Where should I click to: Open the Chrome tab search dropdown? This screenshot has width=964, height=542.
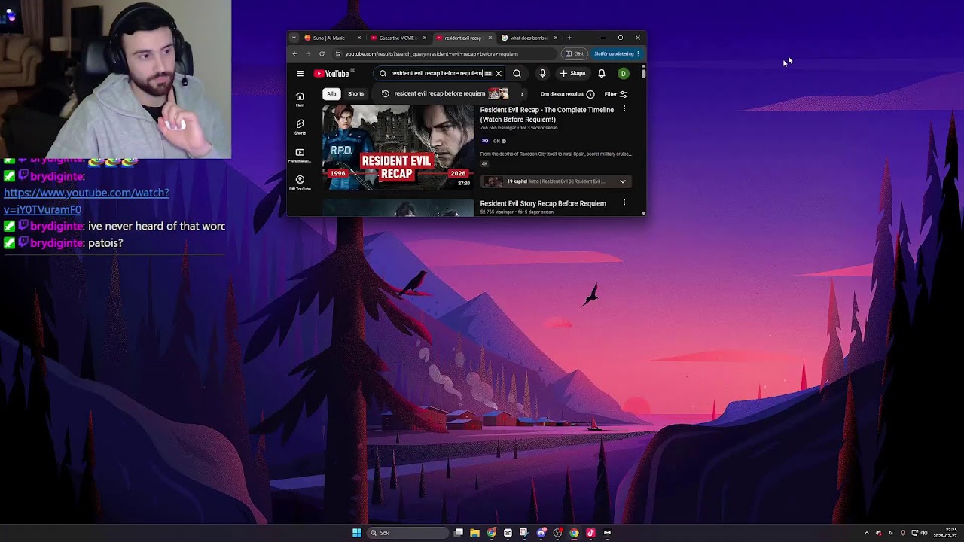click(294, 38)
